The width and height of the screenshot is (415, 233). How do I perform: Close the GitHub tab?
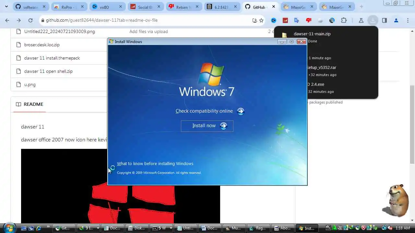(274, 7)
